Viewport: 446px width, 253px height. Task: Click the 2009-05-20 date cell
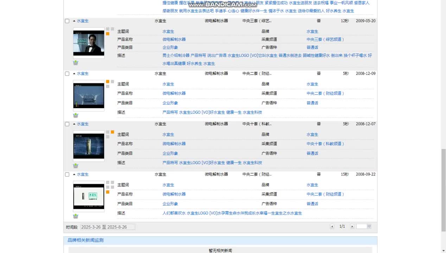tap(365, 21)
